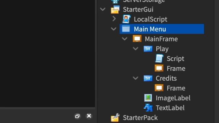Select the Script label under Play
The height and width of the screenshot is (123, 219).
[176, 59]
